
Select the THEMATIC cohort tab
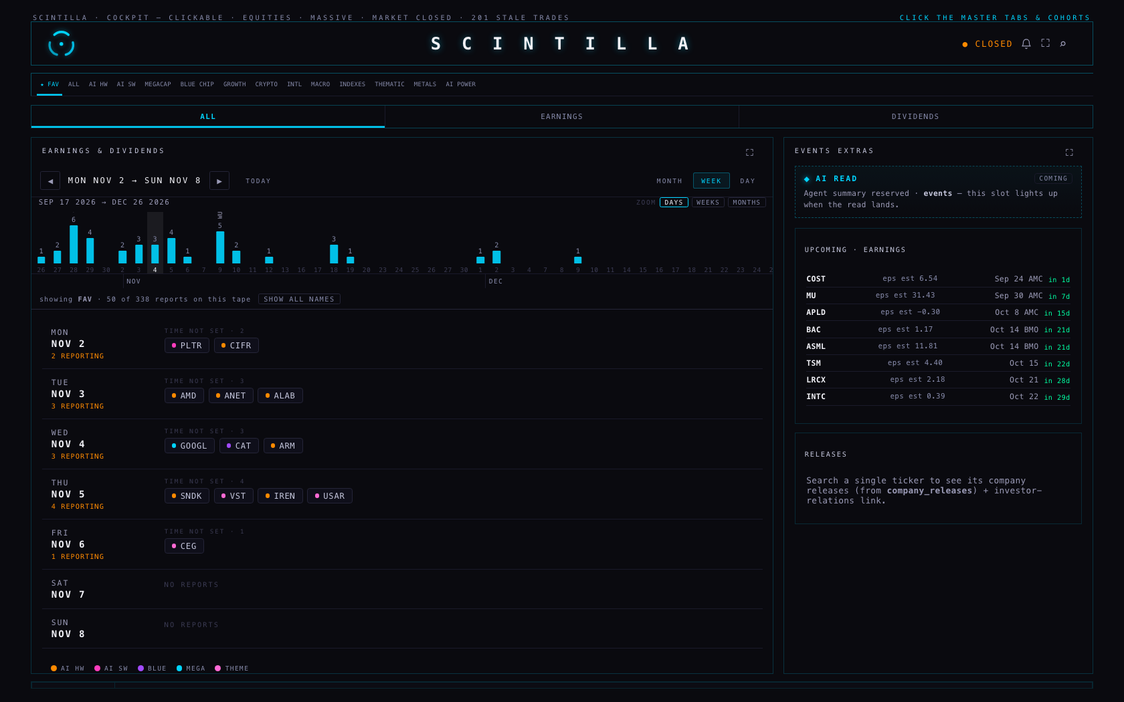coord(389,84)
